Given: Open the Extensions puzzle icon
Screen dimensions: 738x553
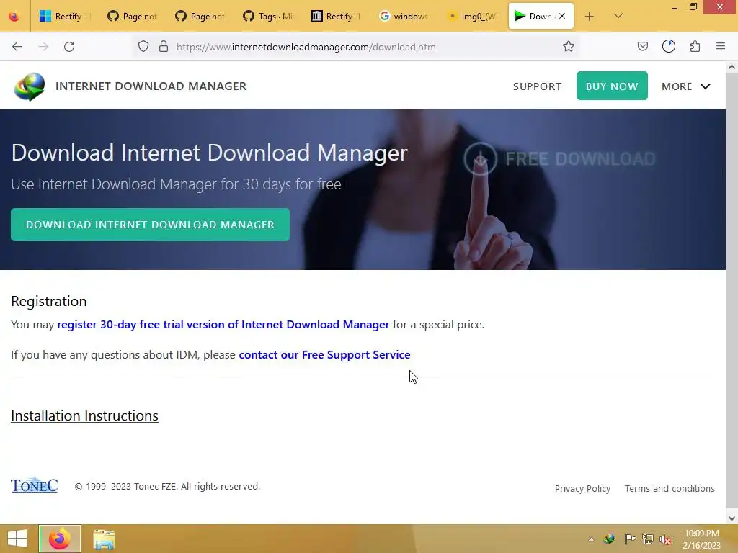Looking at the screenshot, I should (695, 47).
